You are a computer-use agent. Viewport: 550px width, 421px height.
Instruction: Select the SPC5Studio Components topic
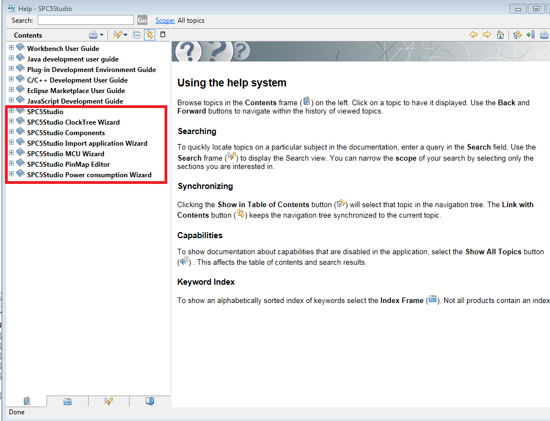[x=66, y=132]
